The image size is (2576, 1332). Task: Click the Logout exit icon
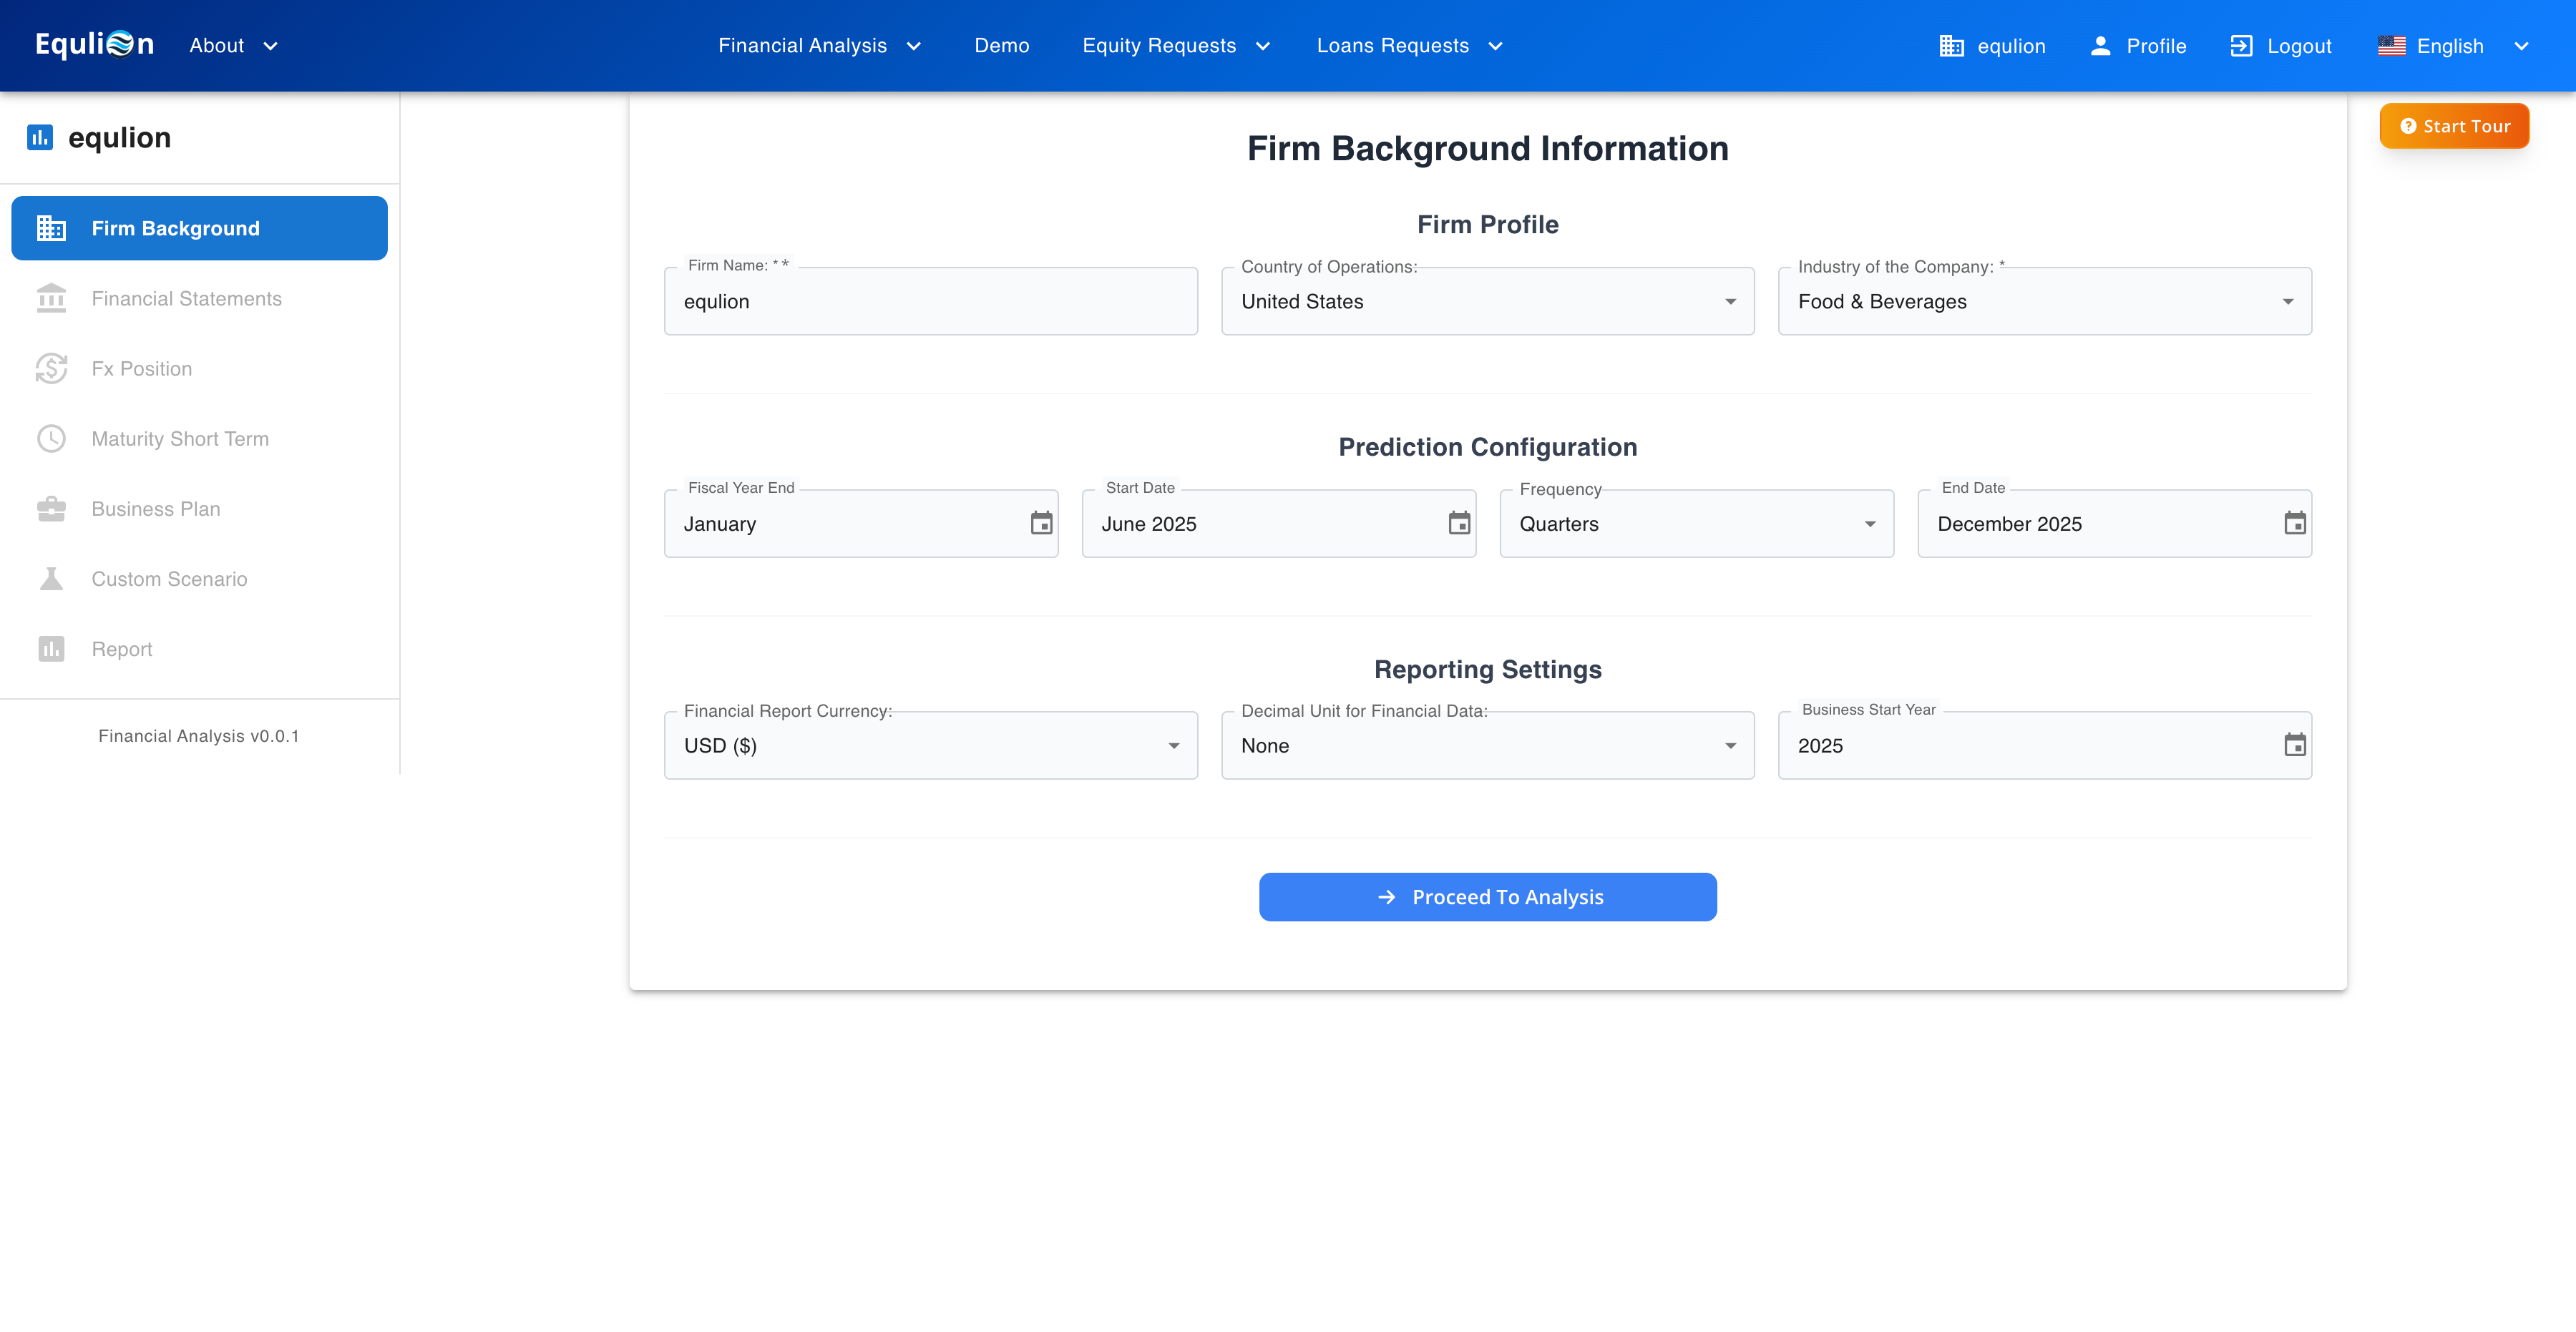(2241, 46)
